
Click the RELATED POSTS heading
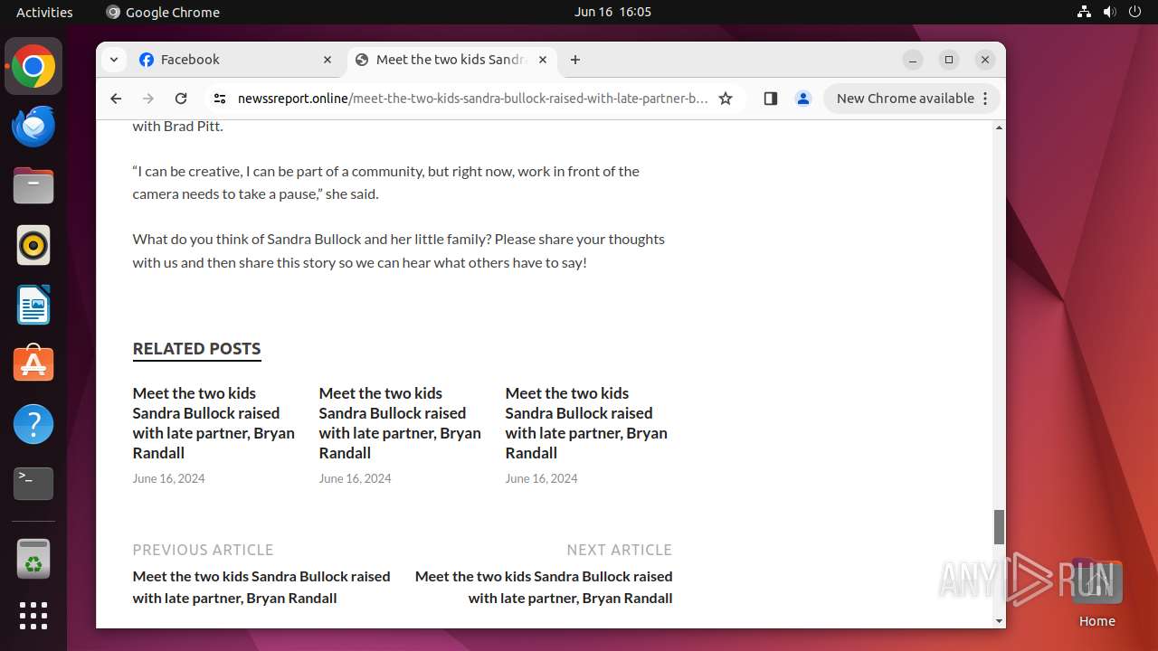(196, 348)
